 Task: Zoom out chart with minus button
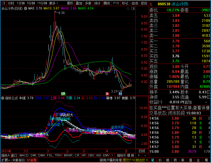[x=145, y=155]
